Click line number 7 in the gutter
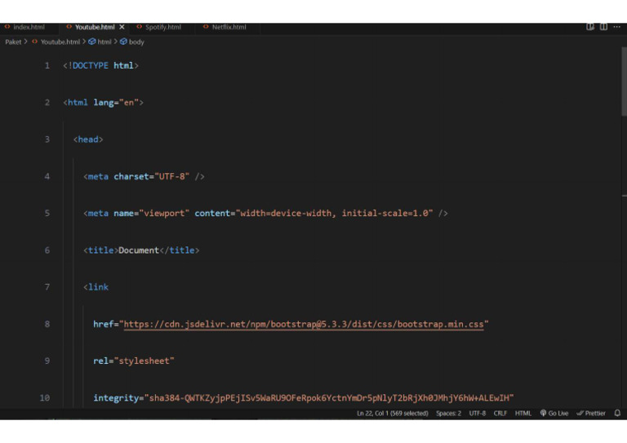The image size is (627, 443). 47,287
